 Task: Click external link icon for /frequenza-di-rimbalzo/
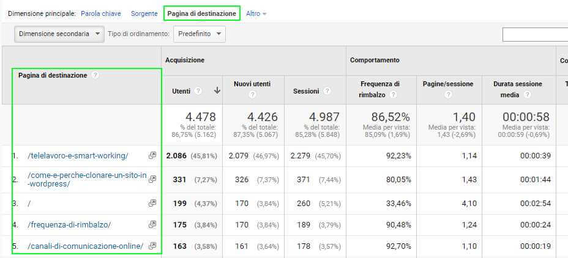152,224
